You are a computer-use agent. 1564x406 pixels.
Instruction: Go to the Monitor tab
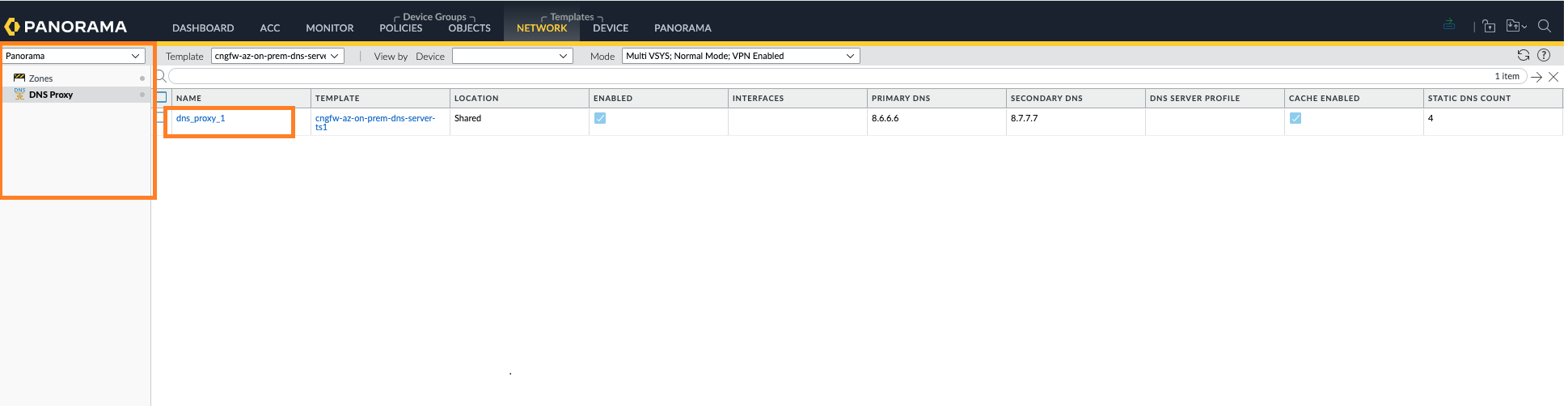tap(329, 27)
